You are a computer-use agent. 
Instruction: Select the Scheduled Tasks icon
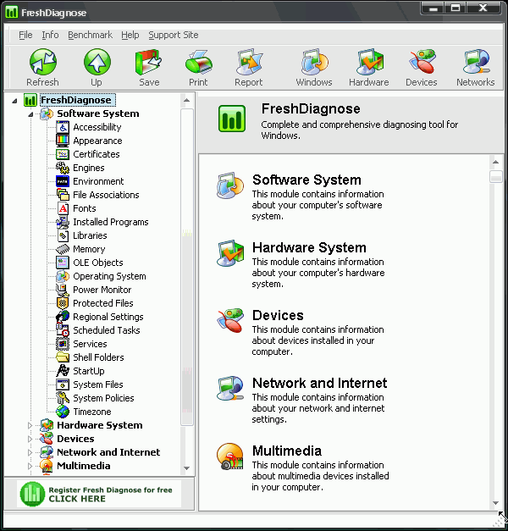pos(63,330)
